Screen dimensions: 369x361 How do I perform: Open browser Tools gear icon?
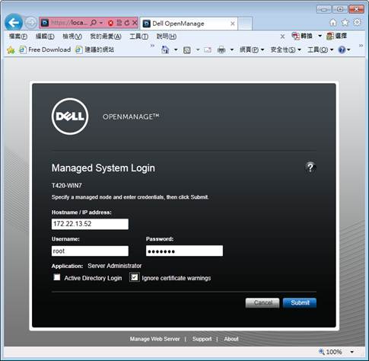point(357,22)
